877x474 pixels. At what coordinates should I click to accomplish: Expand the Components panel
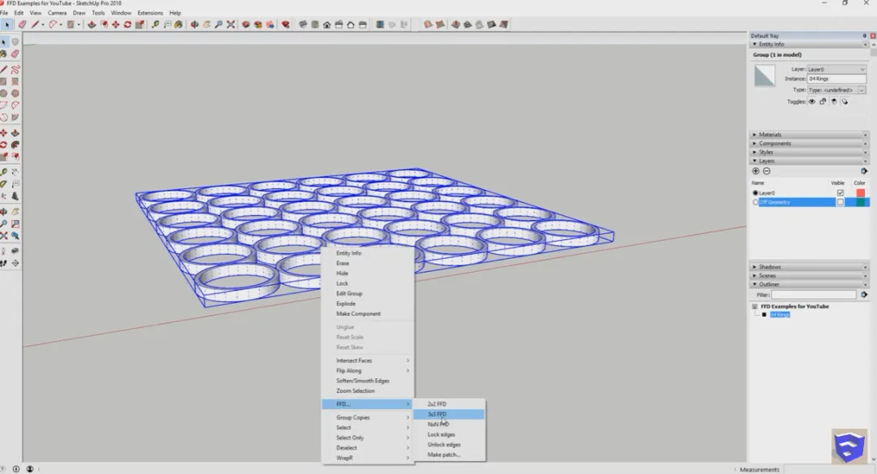pos(754,144)
